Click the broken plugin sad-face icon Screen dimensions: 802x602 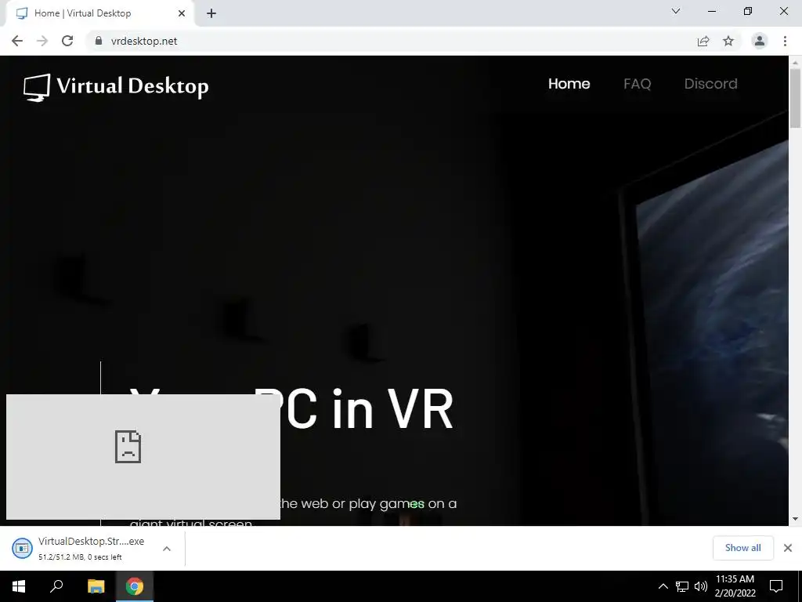tap(128, 447)
